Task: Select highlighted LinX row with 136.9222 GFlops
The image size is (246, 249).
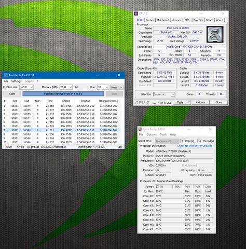Action: tap(61, 130)
